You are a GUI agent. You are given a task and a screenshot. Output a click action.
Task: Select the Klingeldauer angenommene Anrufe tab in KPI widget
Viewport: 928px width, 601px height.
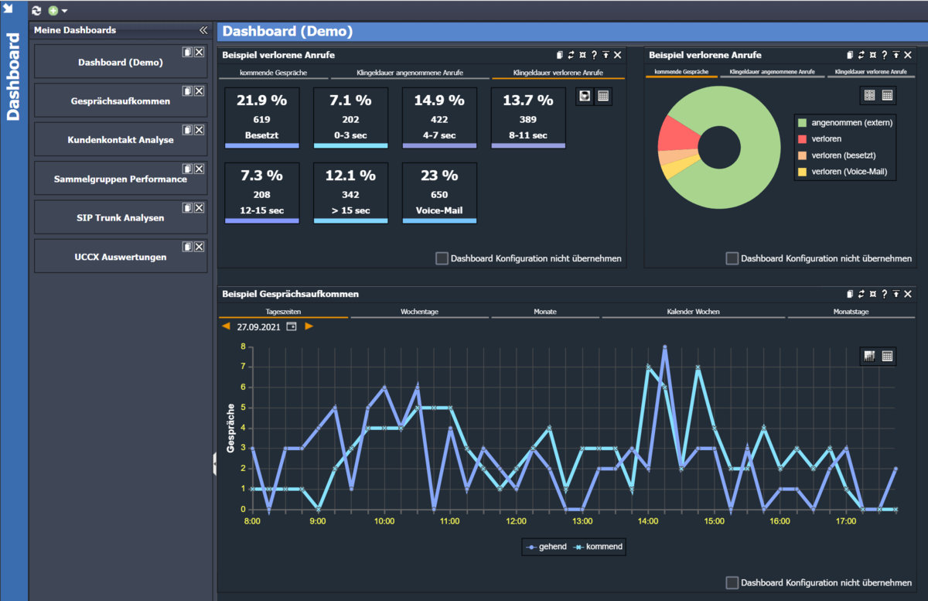pos(410,73)
